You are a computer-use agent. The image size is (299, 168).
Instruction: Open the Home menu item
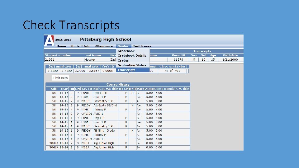(61, 46)
